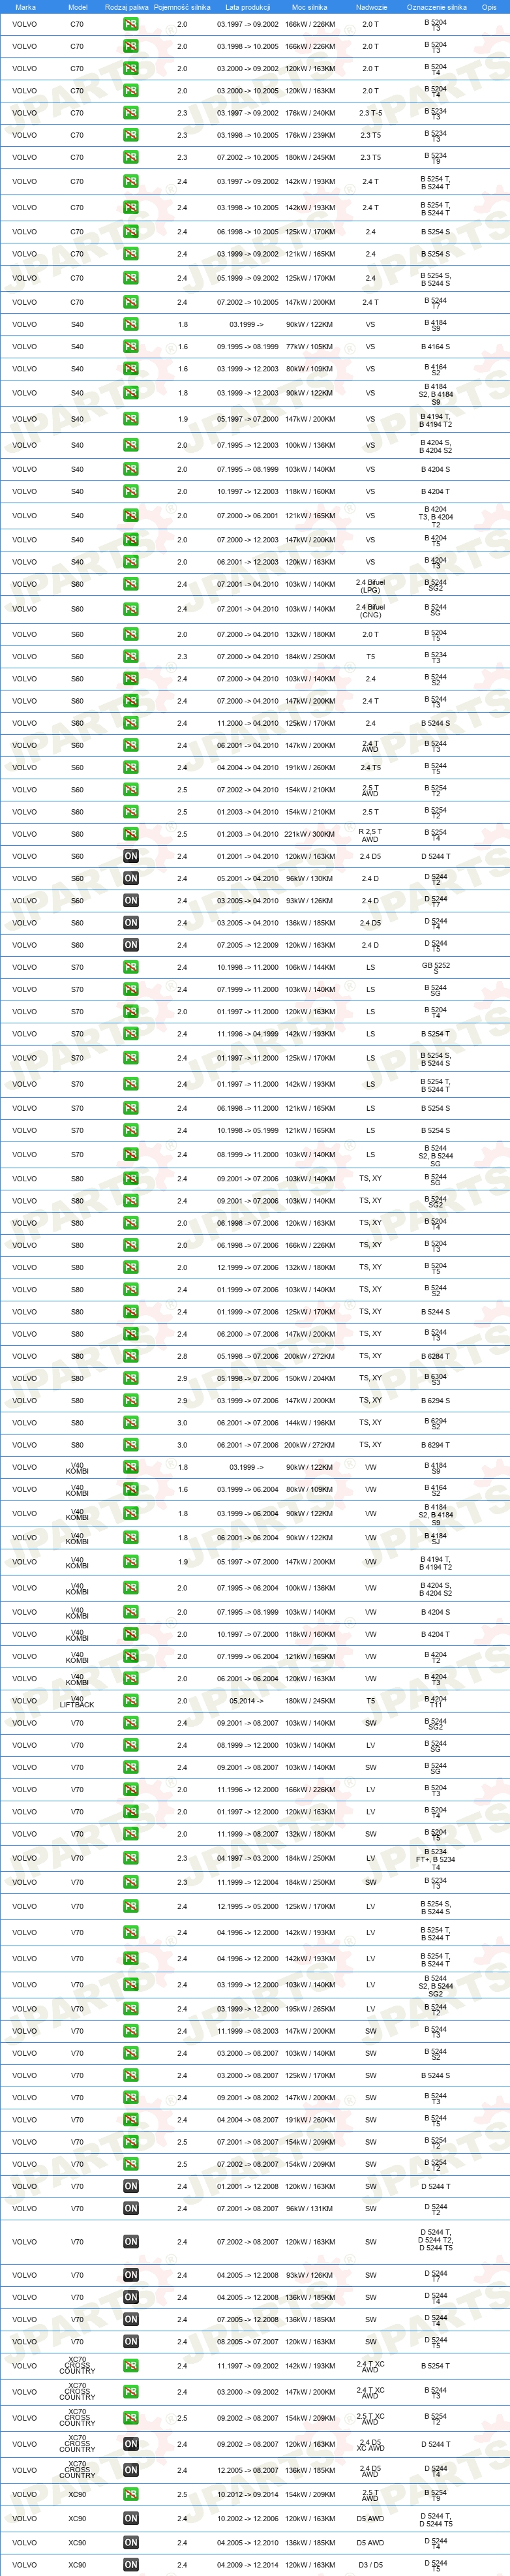This screenshot has height=2576, width=510.
Task: Select the '195kW / 265KM' power cell
Action: coord(310,2008)
